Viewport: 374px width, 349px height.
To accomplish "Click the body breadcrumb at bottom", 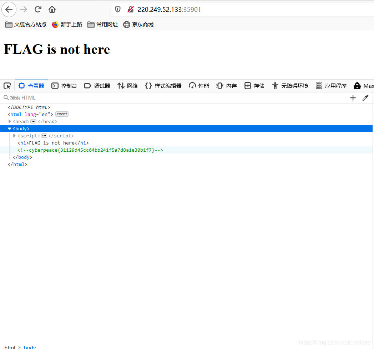I will (x=30, y=347).
